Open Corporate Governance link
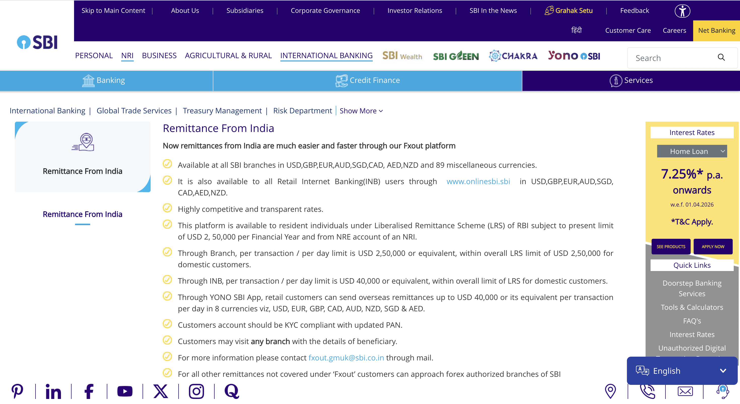The image size is (740, 404). (325, 10)
